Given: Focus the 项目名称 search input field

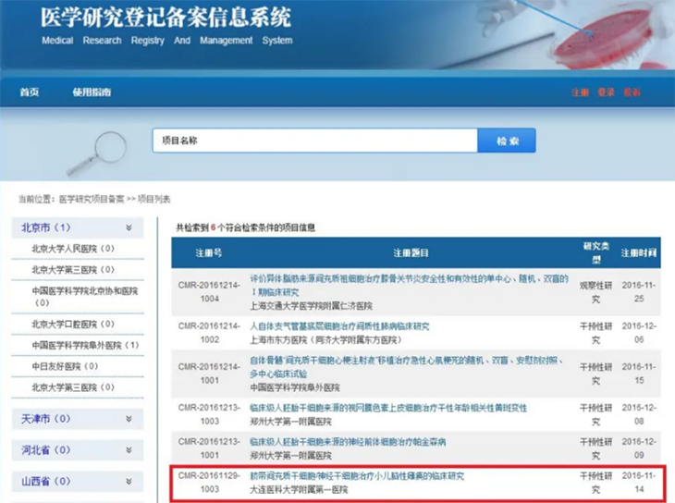Looking at the screenshot, I should pyautogui.click(x=315, y=141).
